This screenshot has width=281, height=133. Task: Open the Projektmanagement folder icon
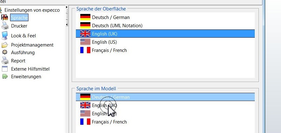[5, 45]
